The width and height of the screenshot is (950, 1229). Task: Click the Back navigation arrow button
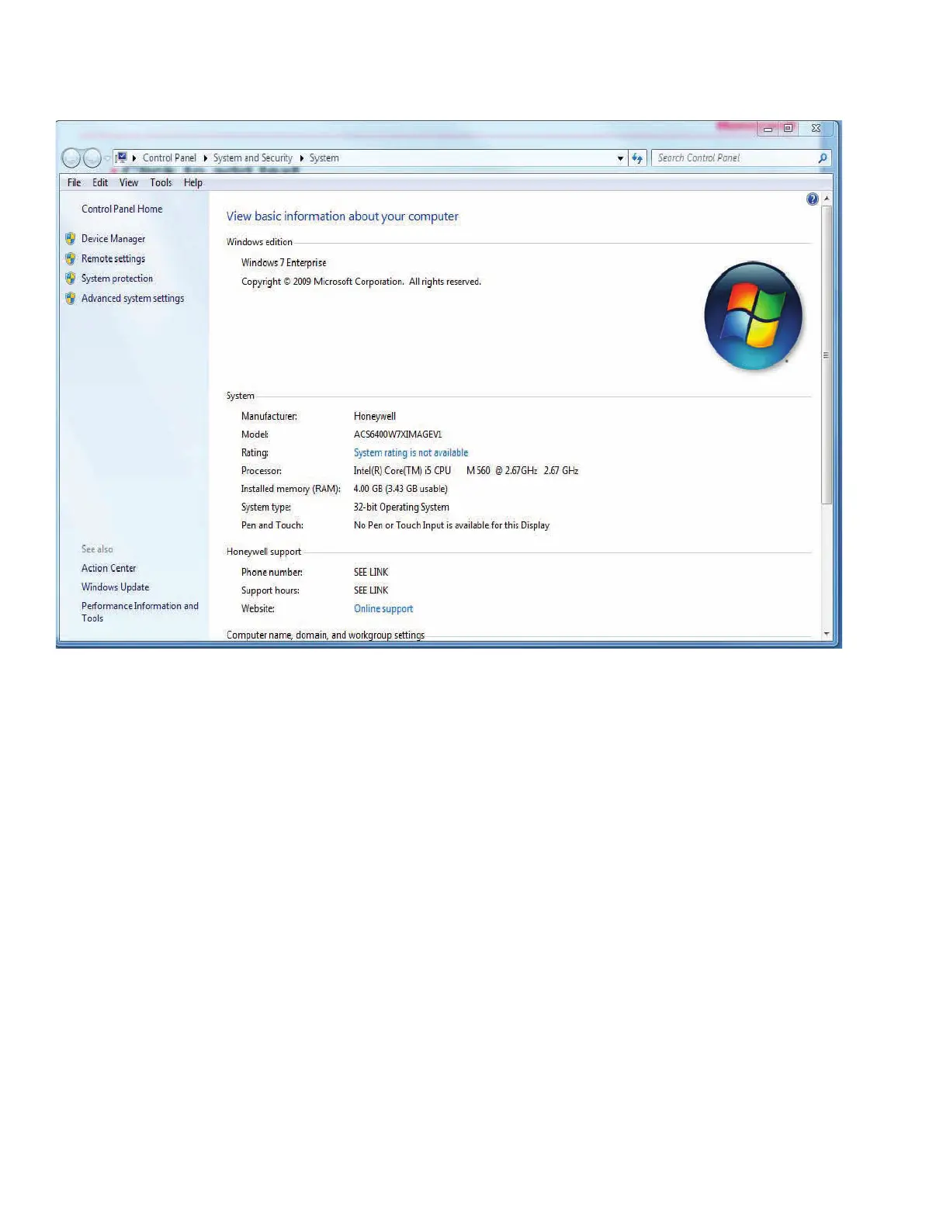[71, 158]
